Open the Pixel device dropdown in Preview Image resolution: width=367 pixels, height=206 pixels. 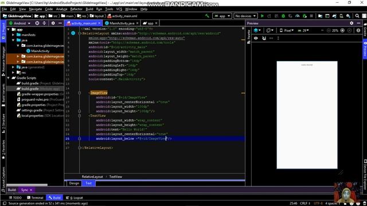pyautogui.click(x=287, y=30)
